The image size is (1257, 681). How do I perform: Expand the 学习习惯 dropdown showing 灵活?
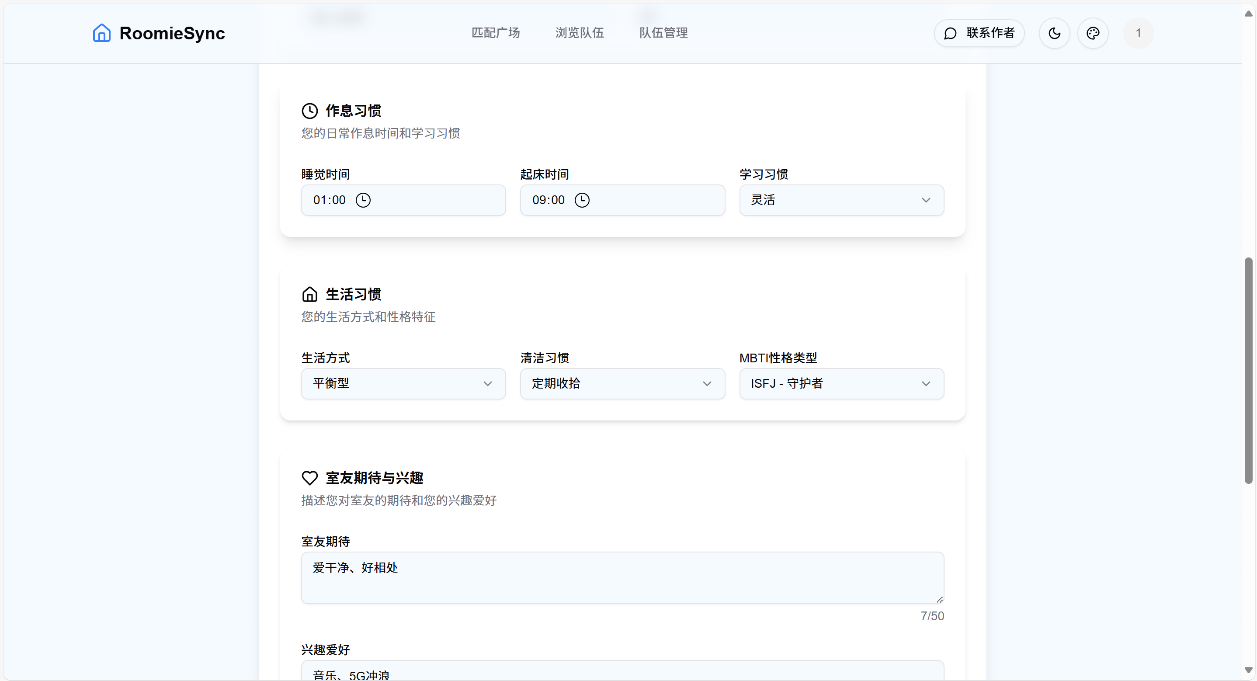pyautogui.click(x=841, y=200)
